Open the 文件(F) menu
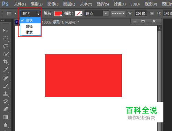172x131 pixels. [20, 4]
